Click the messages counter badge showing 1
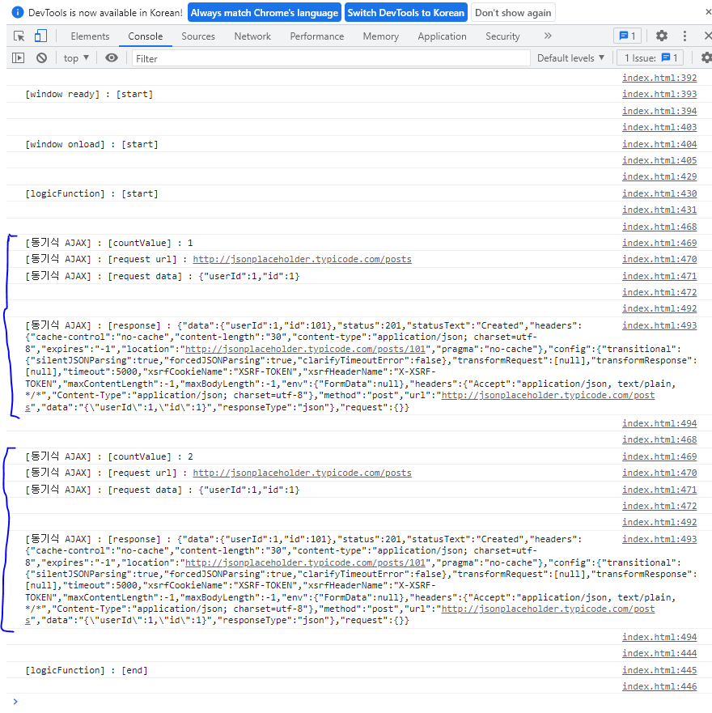712x713 pixels. pyautogui.click(x=627, y=36)
